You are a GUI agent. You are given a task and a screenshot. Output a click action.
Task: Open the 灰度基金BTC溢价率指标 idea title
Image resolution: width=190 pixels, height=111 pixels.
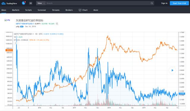(30, 20)
